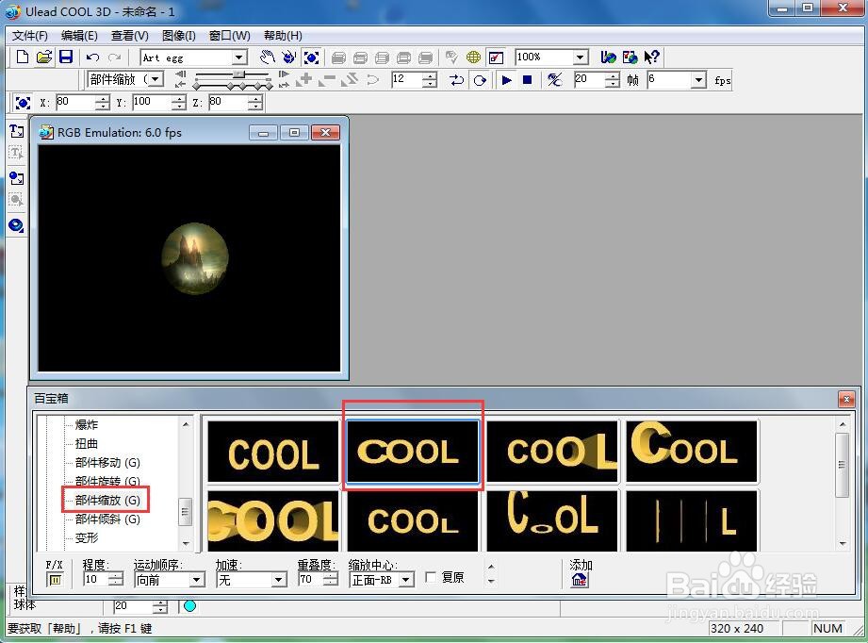Select the highlighted second COOL thumbnail
Viewport: 868px width, 643px height.
pos(412,452)
